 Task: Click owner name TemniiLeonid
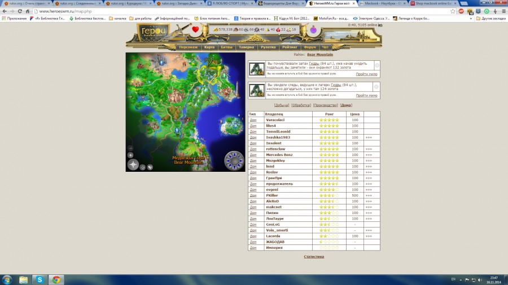(x=278, y=131)
